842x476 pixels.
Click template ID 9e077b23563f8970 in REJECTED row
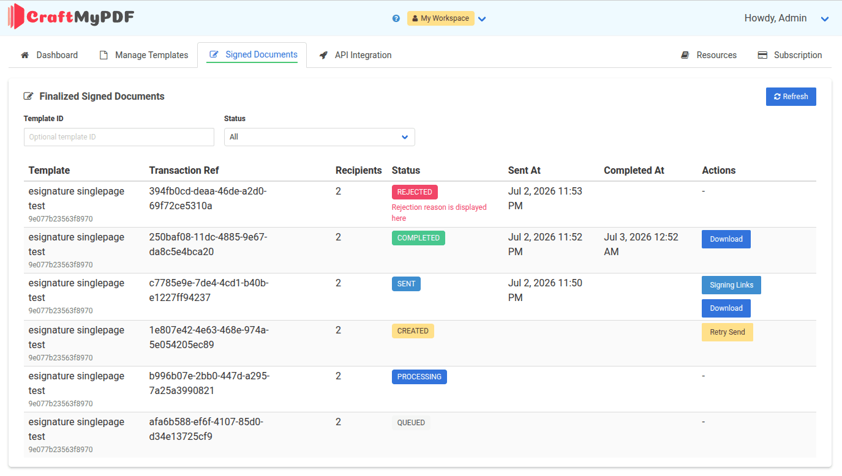coord(61,219)
